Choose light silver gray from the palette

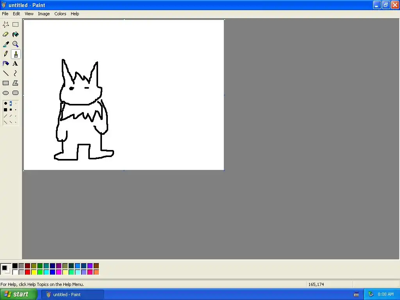coord(21,272)
